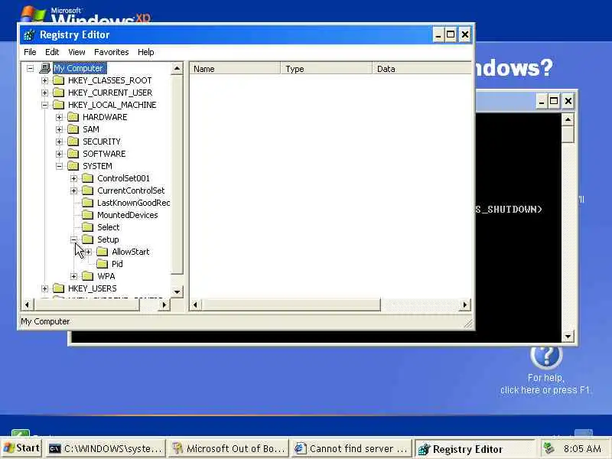Click the Setup key folder icon

(88, 239)
